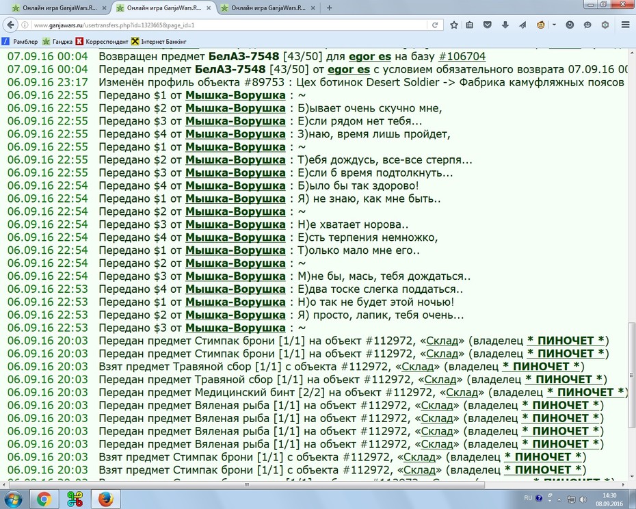Screen dimensions: 636x509
Task: Open the downloads arrow icon
Action: tap(505, 25)
